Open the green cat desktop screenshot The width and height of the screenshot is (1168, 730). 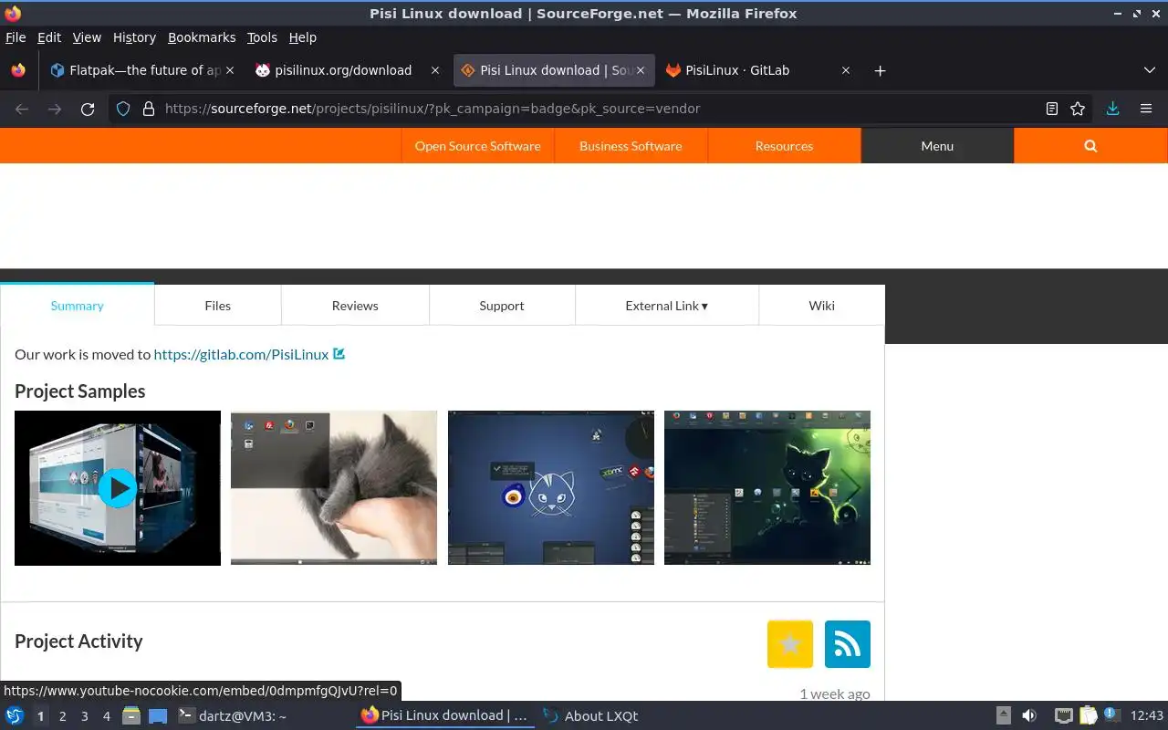tap(767, 488)
